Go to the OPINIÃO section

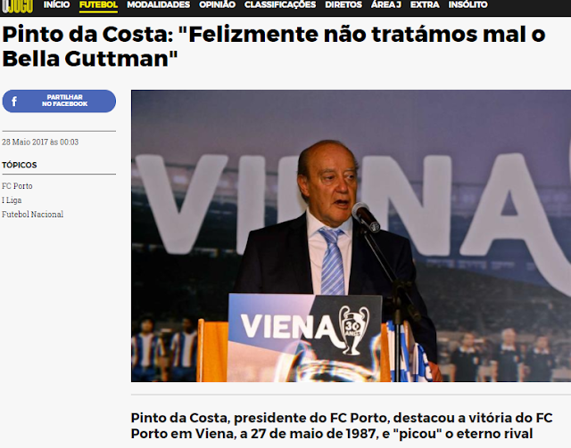(x=217, y=4)
